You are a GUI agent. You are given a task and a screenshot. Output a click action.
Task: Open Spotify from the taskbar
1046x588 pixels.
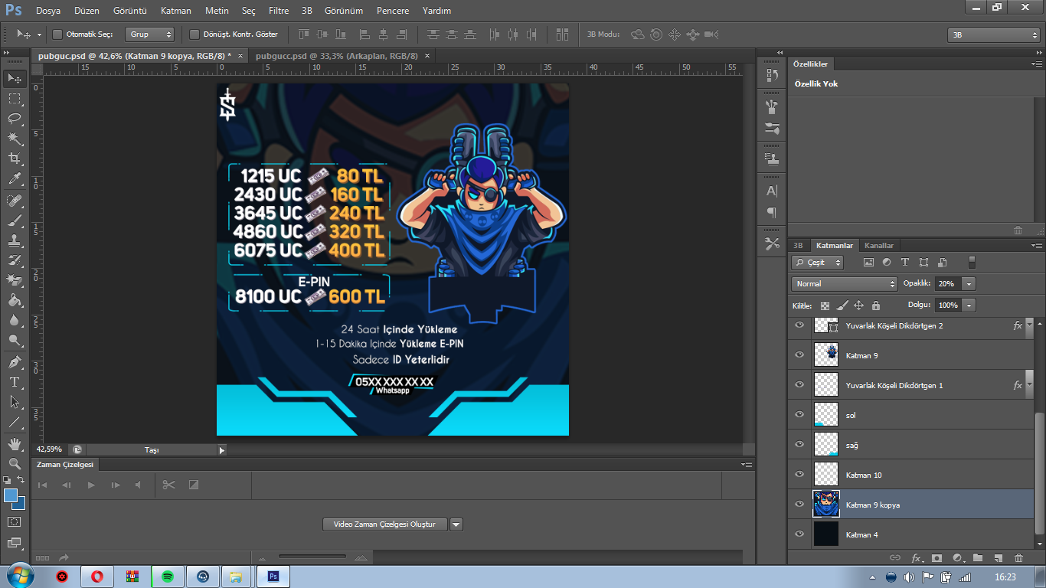[168, 577]
